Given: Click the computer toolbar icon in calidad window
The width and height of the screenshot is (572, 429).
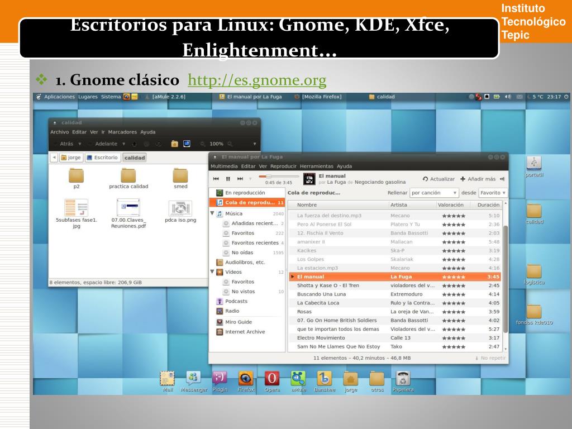Looking at the screenshot, I should (187, 144).
